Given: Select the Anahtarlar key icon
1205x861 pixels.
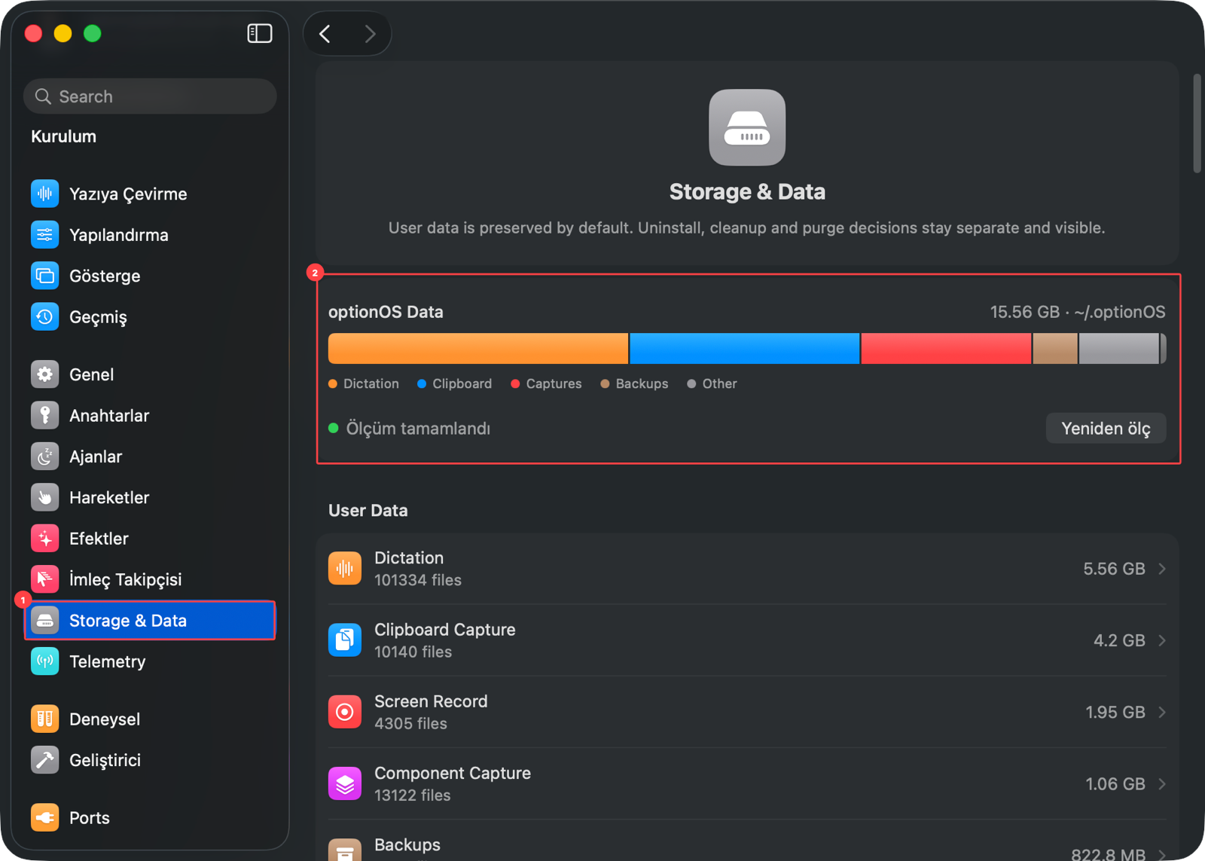Looking at the screenshot, I should tap(45, 415).
